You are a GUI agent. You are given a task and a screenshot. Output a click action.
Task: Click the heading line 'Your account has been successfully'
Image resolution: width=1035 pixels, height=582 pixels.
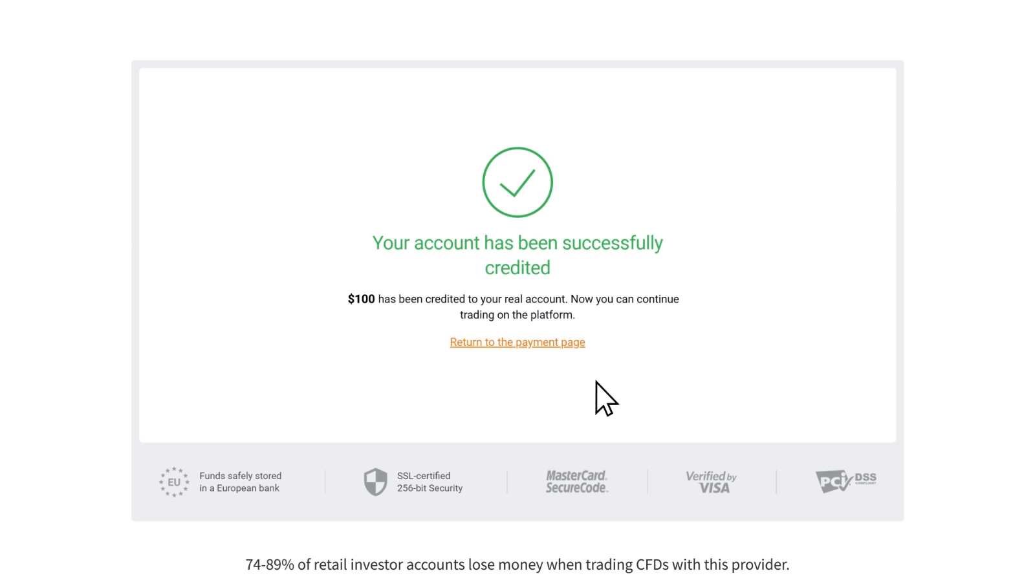tap(517, 243)
